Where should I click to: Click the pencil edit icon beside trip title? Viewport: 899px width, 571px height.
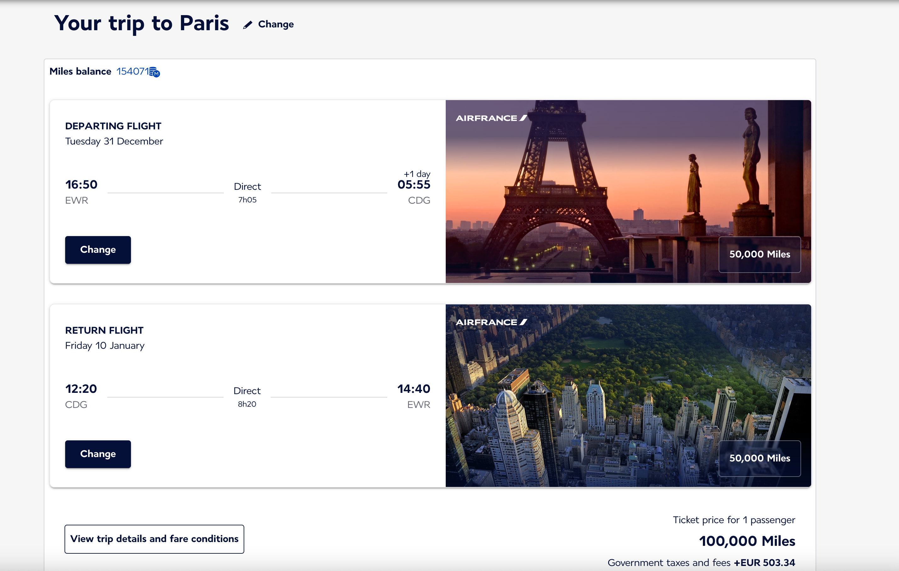pyautogui.click(x=247, y=25)
